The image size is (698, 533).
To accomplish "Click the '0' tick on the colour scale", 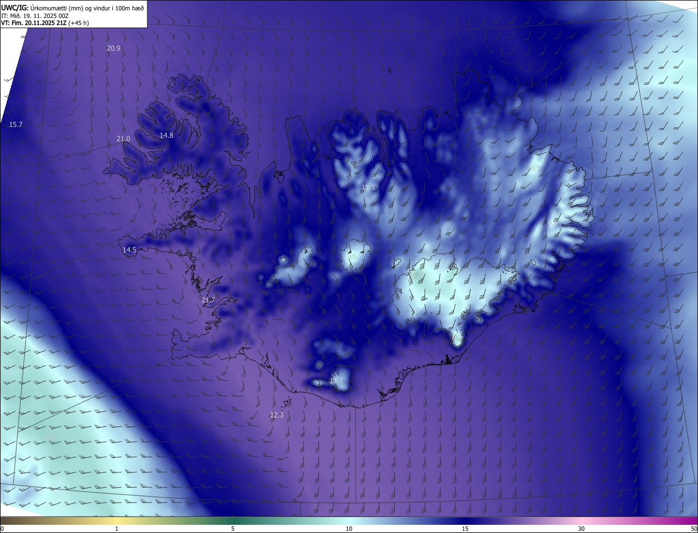I will [x=2, y=529].
